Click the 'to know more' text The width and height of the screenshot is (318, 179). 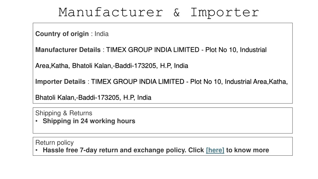click(x=248, y=150)
